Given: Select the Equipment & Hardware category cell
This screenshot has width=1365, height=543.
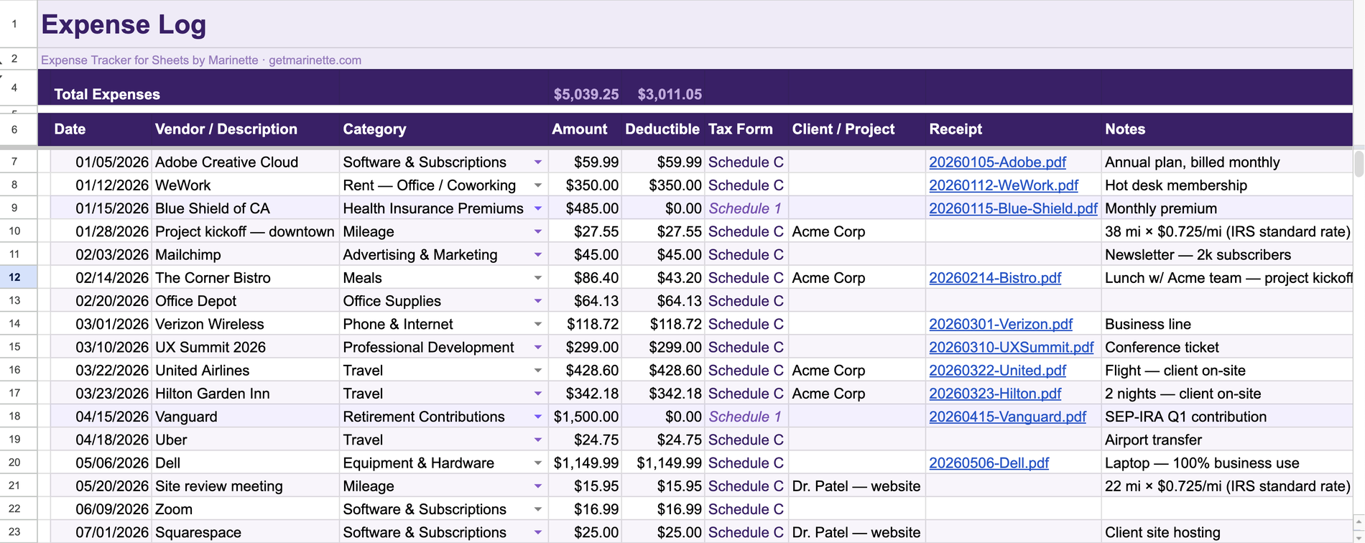Looking at the screenshot, I should (x=443, y=463).
